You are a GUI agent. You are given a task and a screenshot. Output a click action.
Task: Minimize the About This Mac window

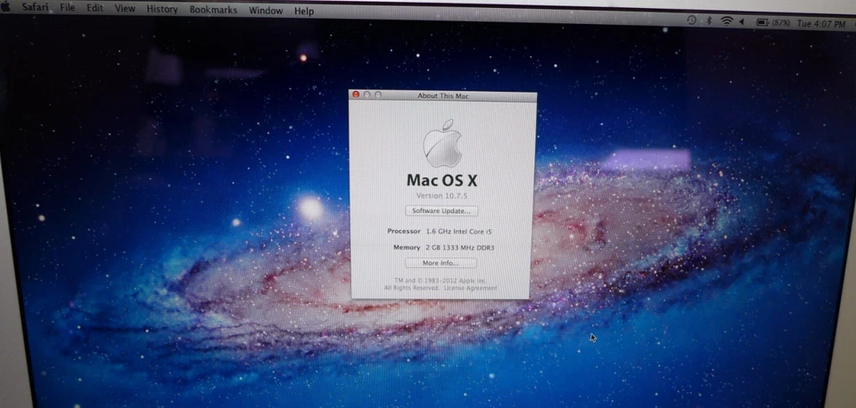coord(366,95)
